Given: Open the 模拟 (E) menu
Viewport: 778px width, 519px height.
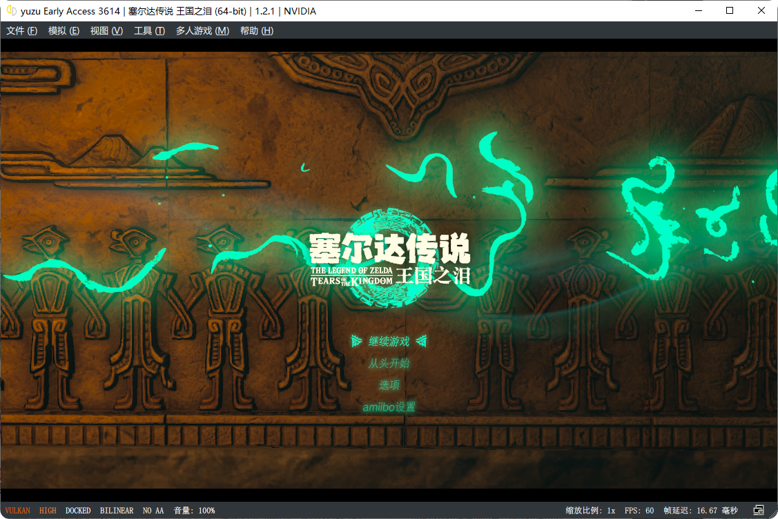Looking at the screenshot, I should pos(64,31).
